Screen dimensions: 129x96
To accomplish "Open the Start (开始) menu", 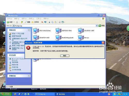I will click(6, 94).
